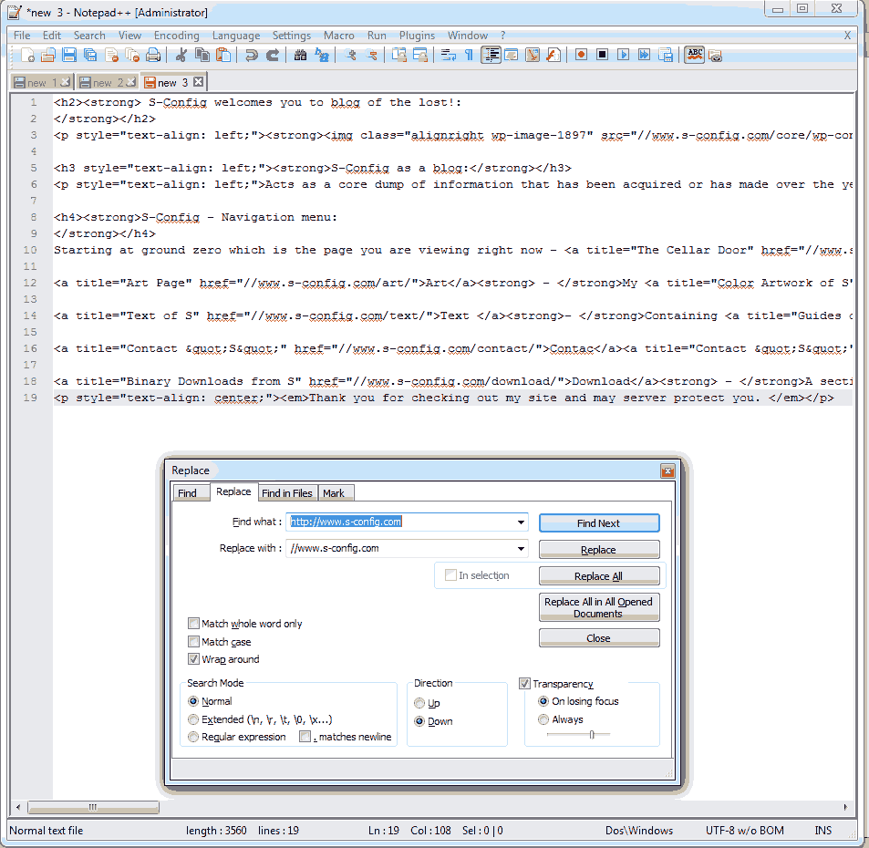
Task: Click the Undo arrow icon
Action: [252, 55]
